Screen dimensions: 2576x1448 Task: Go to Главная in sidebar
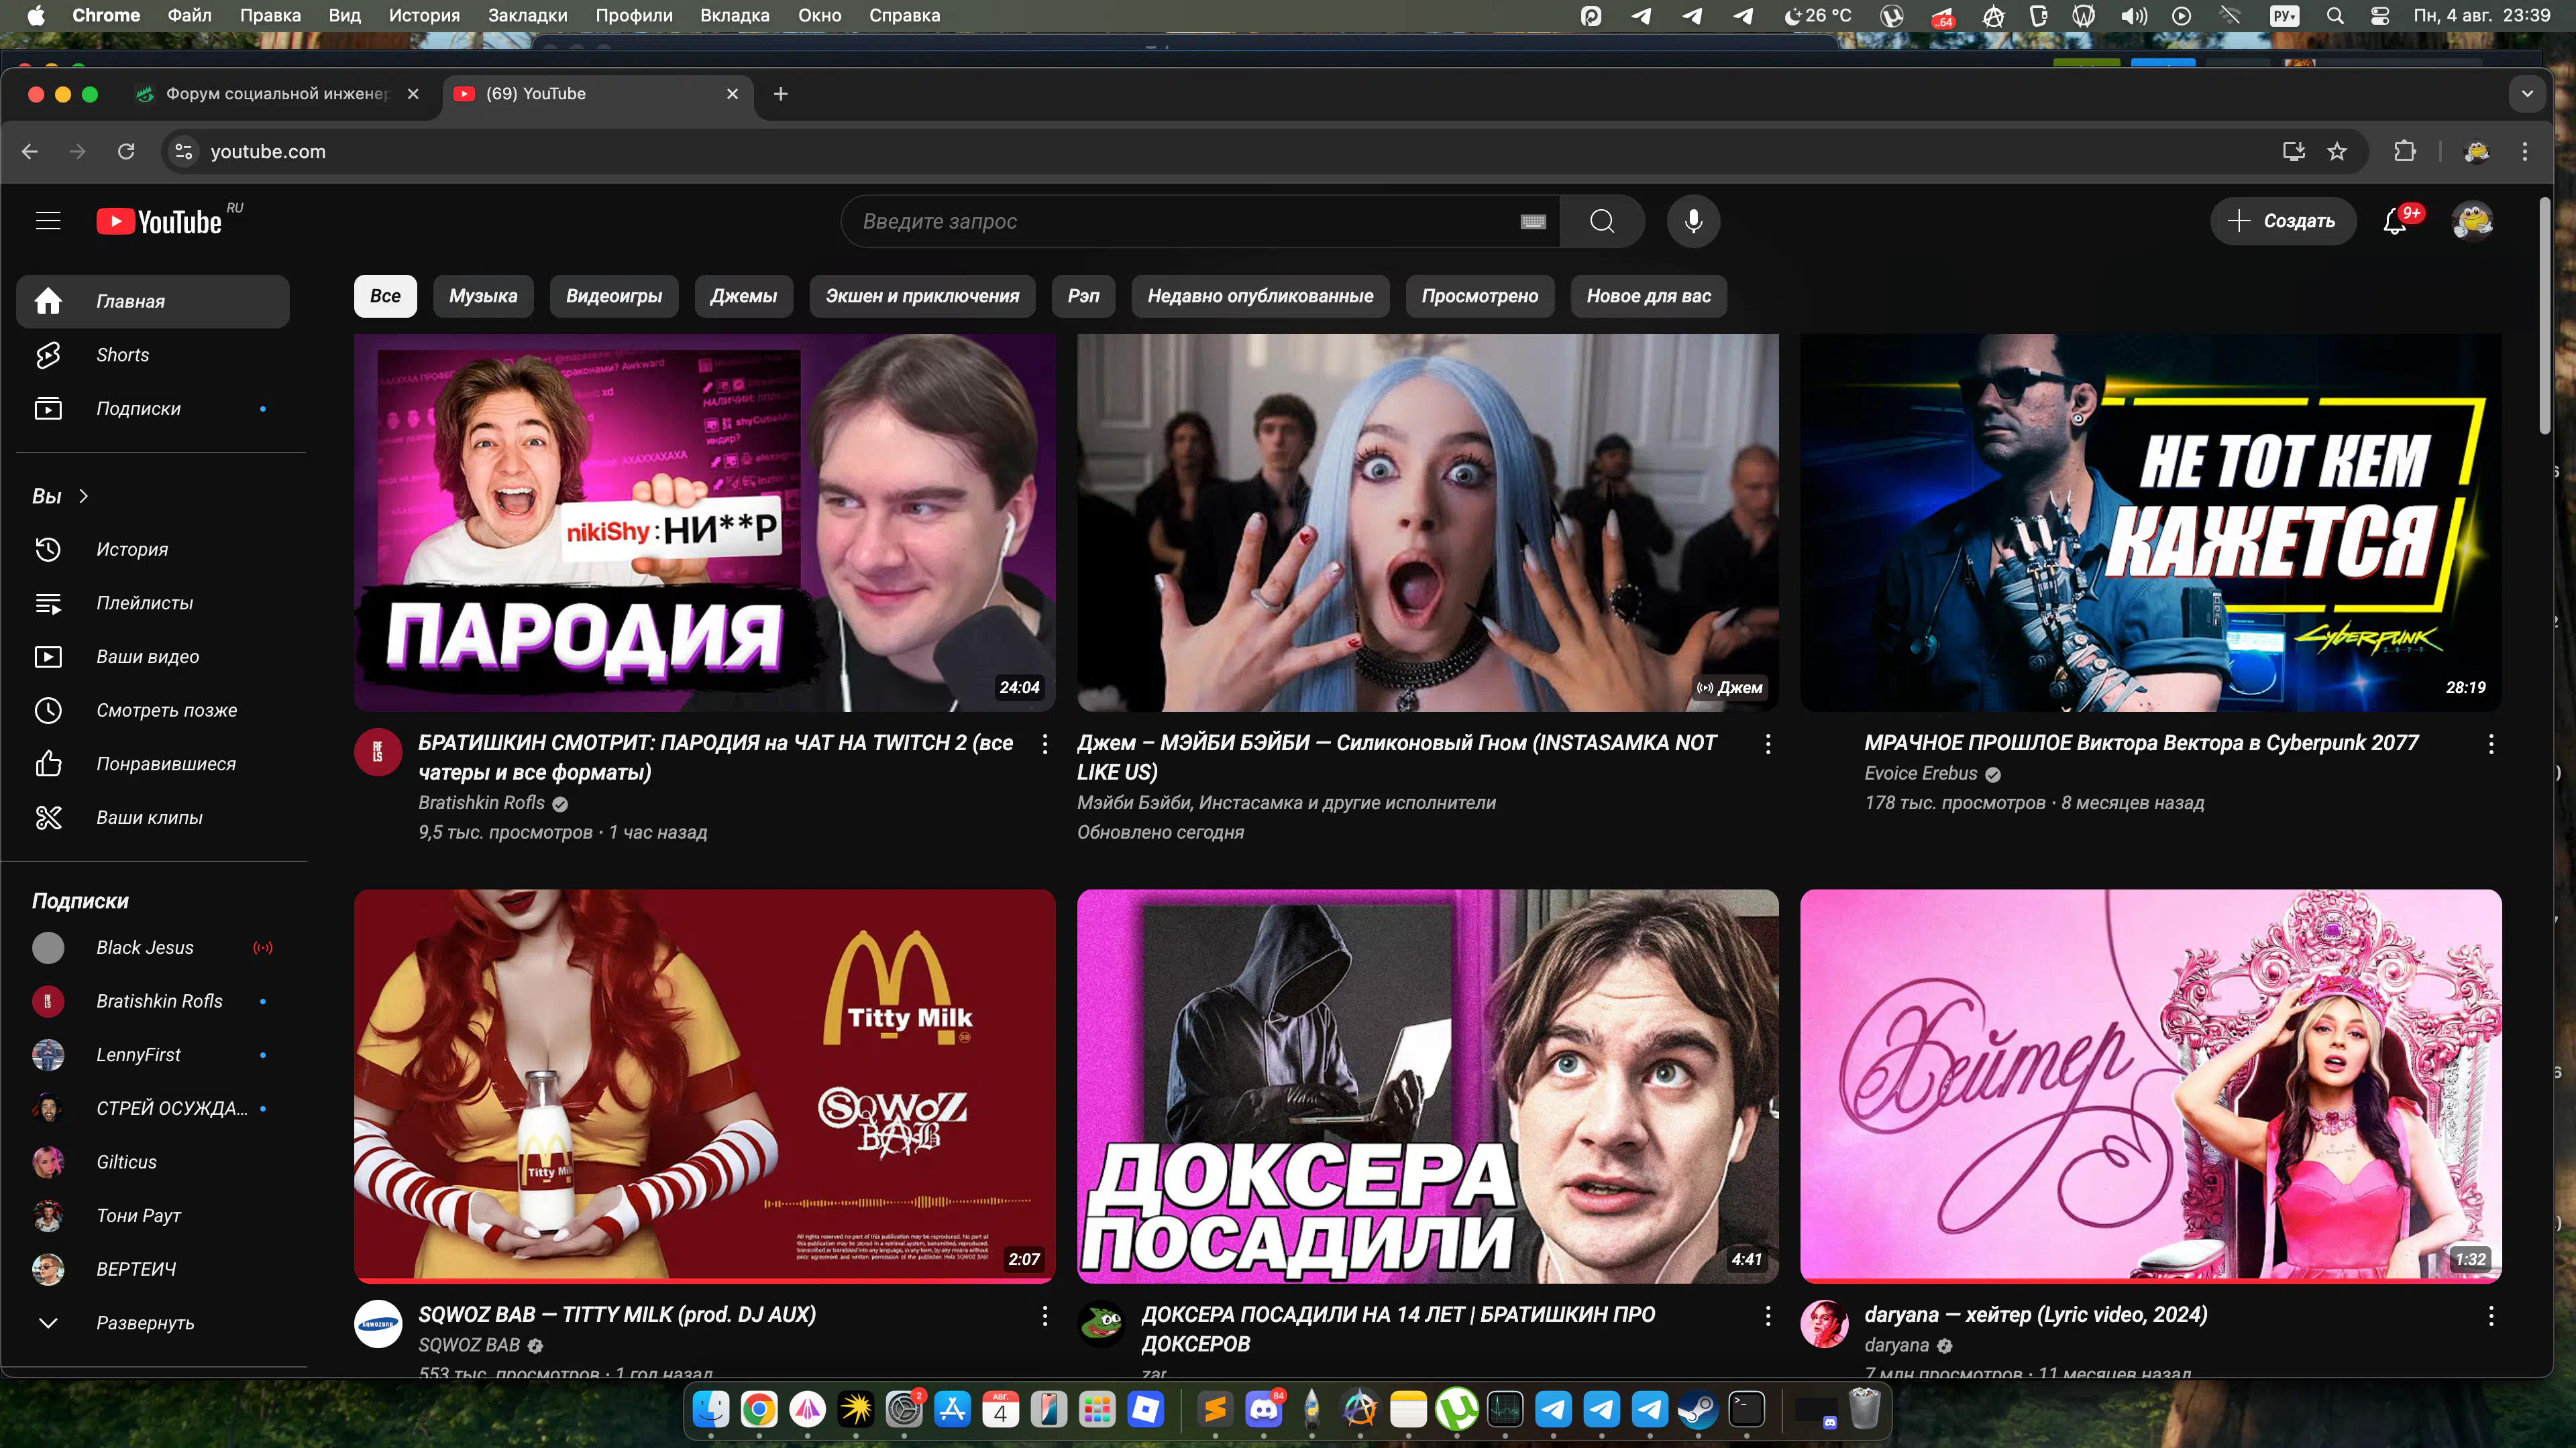tap(153, 301)
